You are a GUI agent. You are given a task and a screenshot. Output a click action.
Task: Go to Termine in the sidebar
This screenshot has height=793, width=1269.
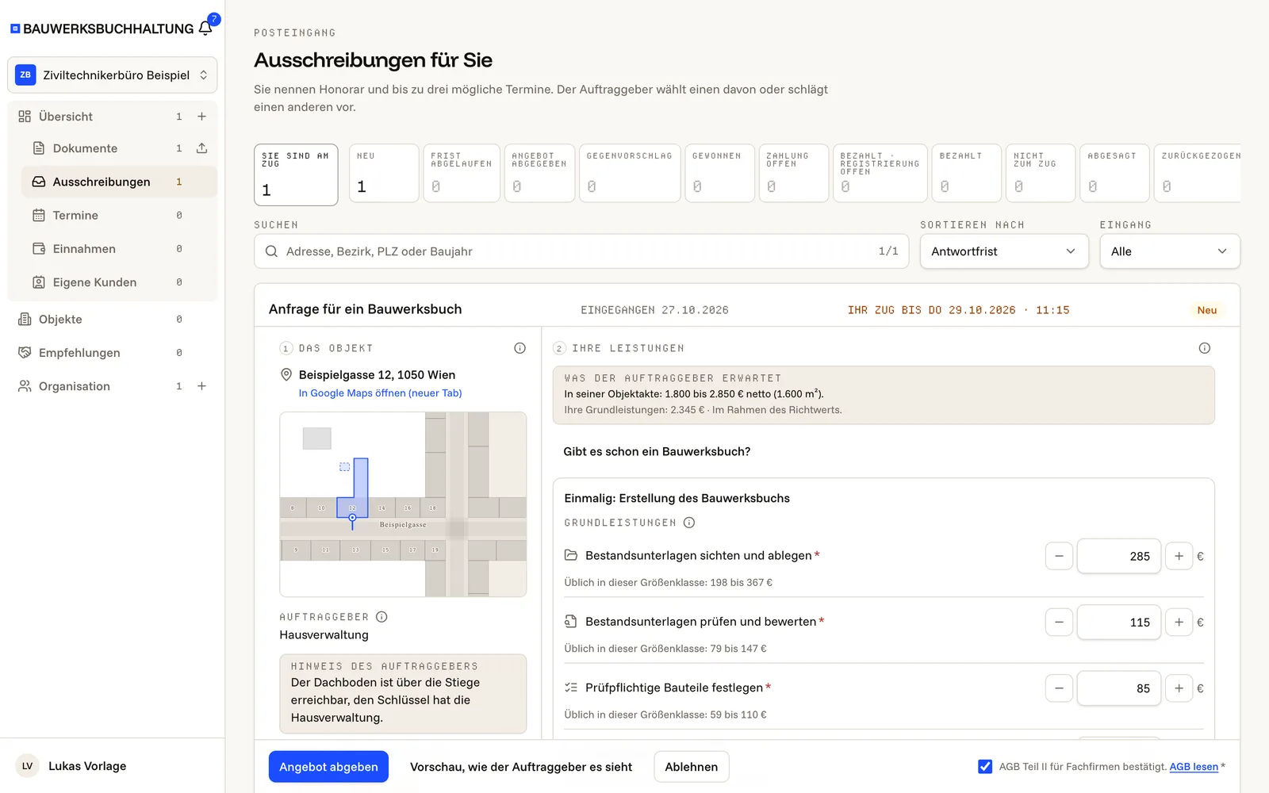click(x=119, y=215)
